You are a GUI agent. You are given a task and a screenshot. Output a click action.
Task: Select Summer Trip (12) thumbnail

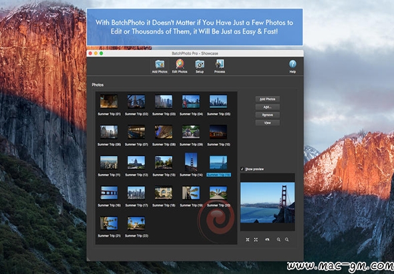point(136,163)
